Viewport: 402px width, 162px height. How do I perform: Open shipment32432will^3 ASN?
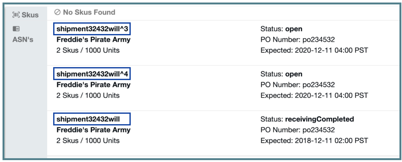coord(92,29)
